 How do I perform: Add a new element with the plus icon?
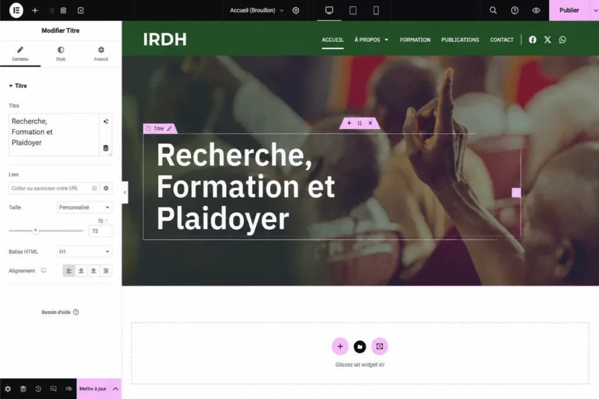[x=35, y=11]
